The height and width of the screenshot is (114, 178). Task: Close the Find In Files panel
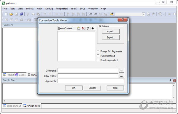[174, 80]
